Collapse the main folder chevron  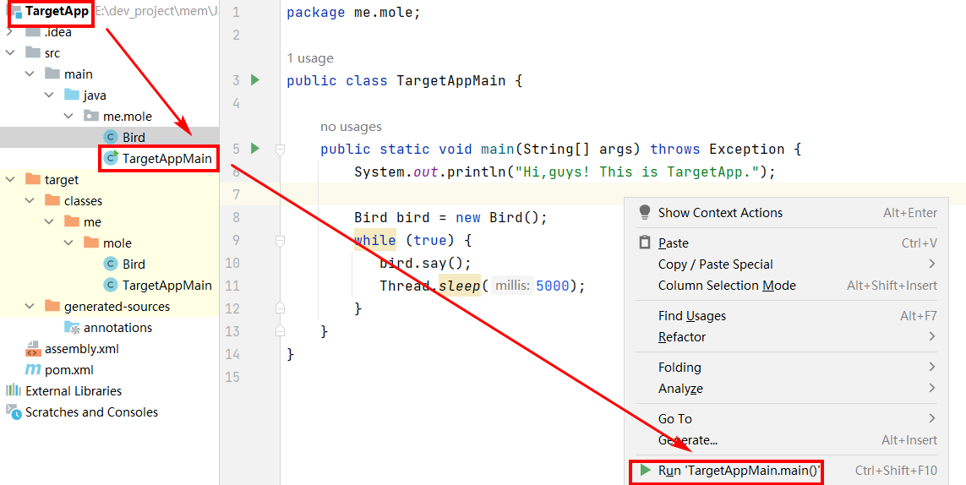[x=30, y=74]
